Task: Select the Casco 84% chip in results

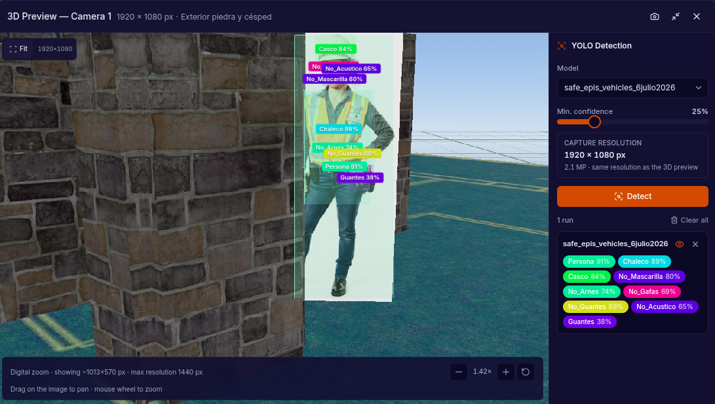Action: [587, 276]
